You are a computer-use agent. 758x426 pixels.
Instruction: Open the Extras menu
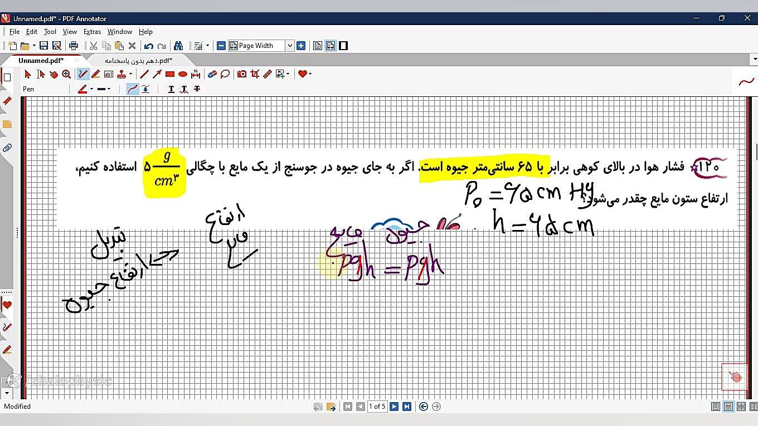tap(92, 32)
